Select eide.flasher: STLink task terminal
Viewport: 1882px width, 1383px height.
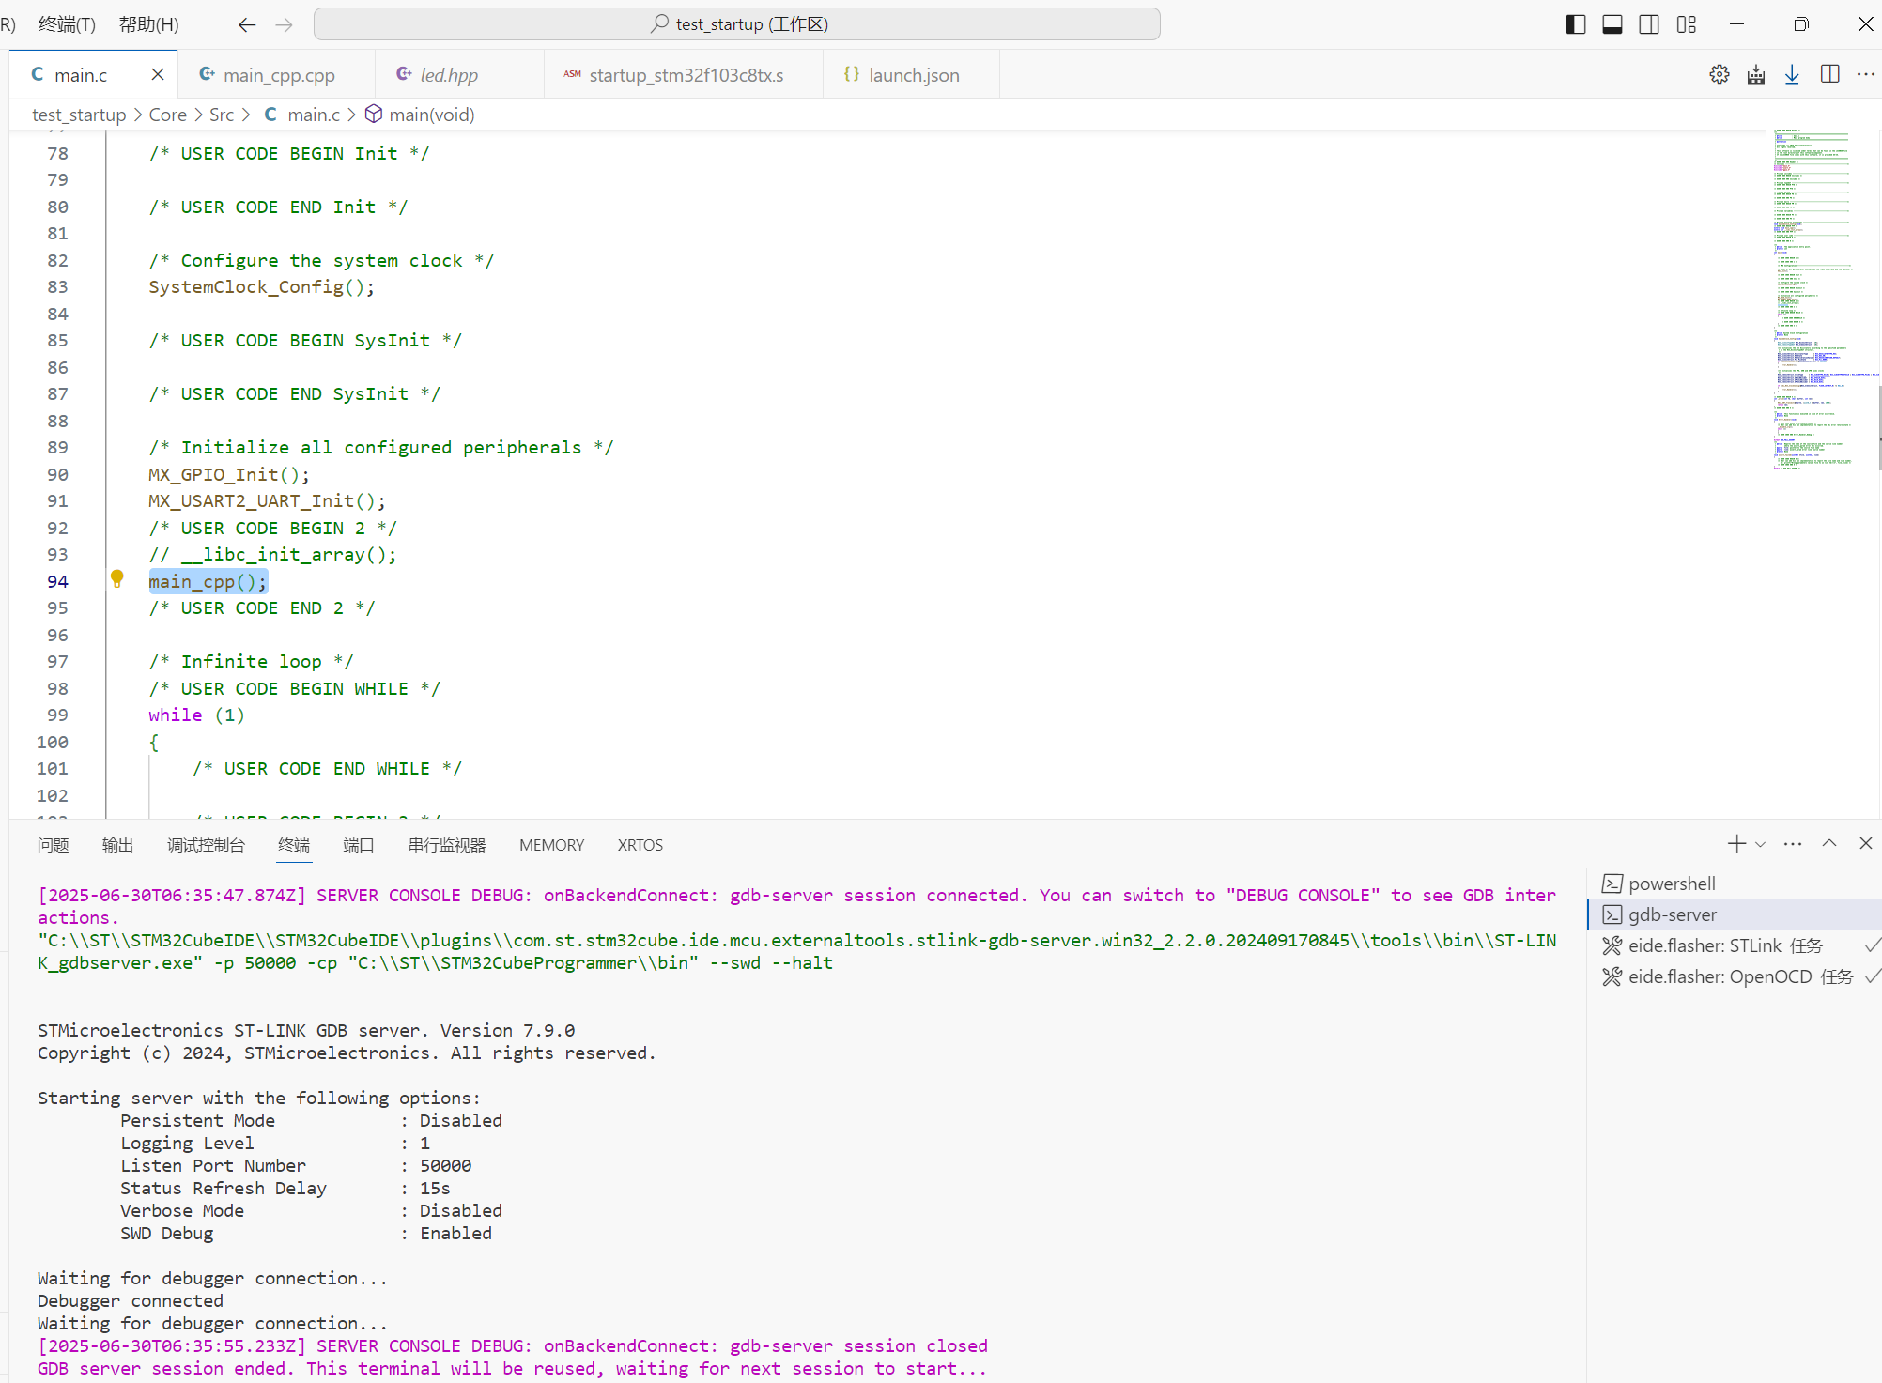1735,945
